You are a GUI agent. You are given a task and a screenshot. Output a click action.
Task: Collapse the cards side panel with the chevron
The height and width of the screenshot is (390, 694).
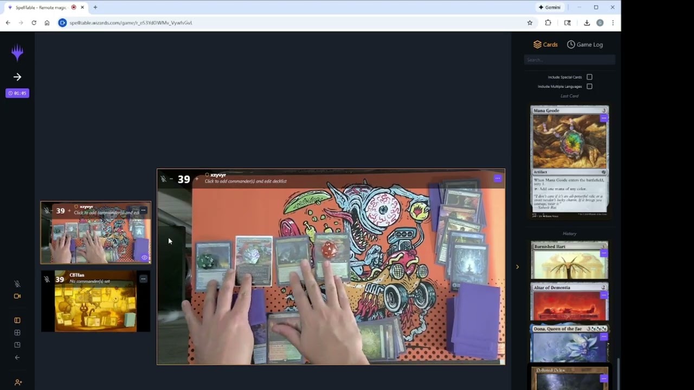pyautogui.click(x=517, y=266)
